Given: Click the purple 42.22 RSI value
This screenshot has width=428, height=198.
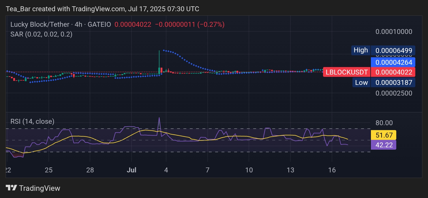Looking at the screenshot, I should [x=384, y=145].
